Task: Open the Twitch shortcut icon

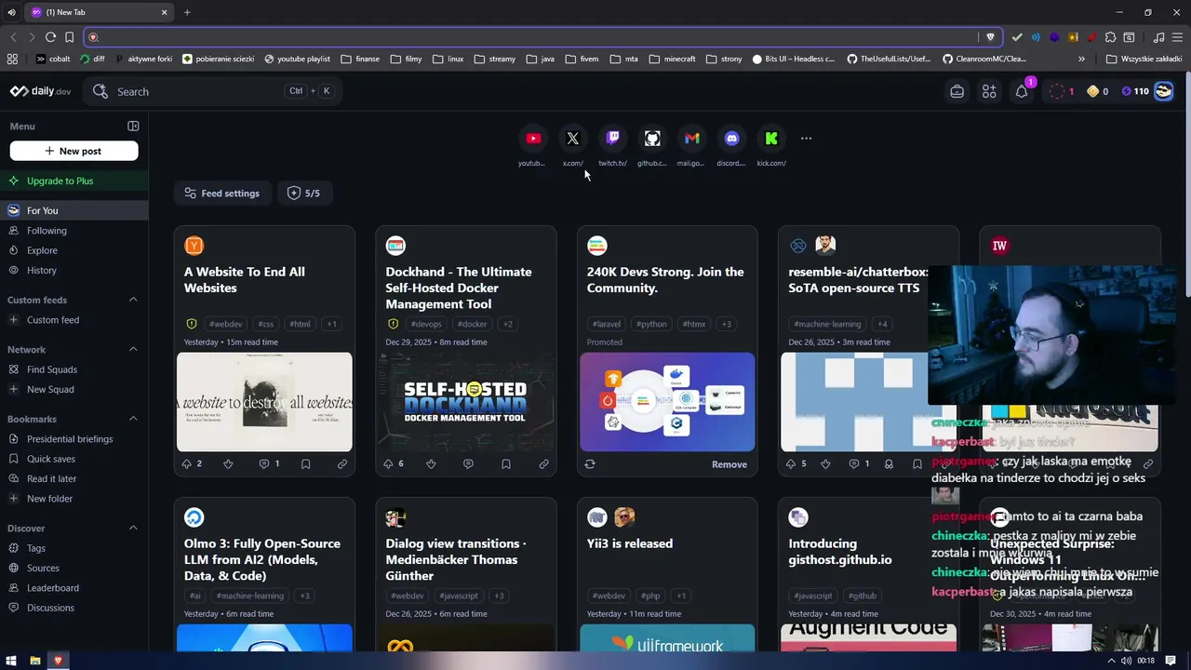Action: coord(612,139)
